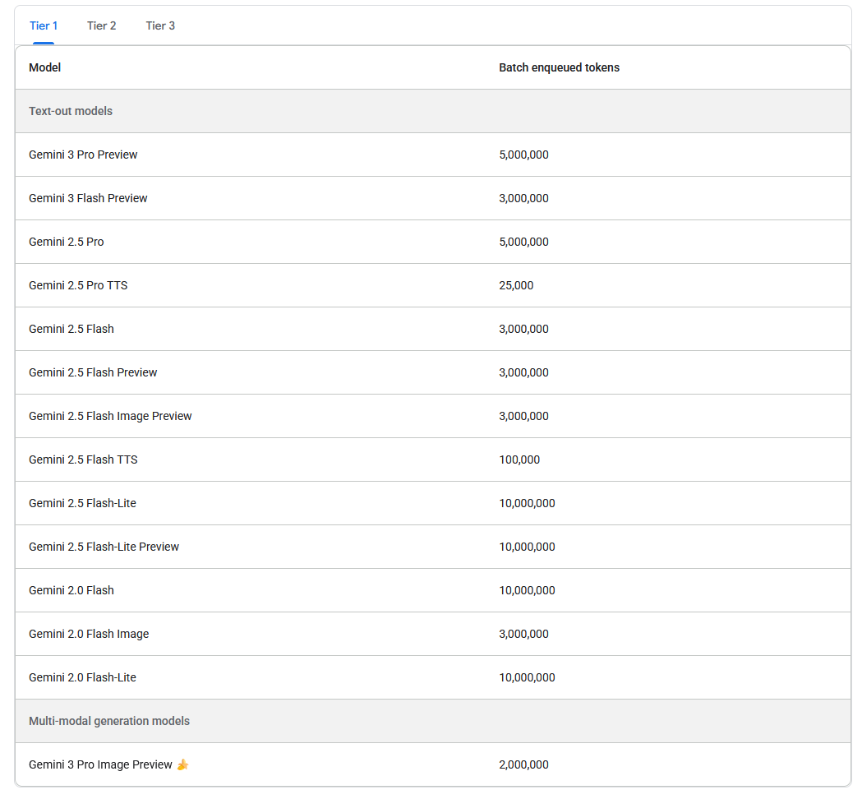Click the 3,000,000 value for Gemini 3 Flash Preview
This screenshot has height=799, width=862.
tap(524, 198)
